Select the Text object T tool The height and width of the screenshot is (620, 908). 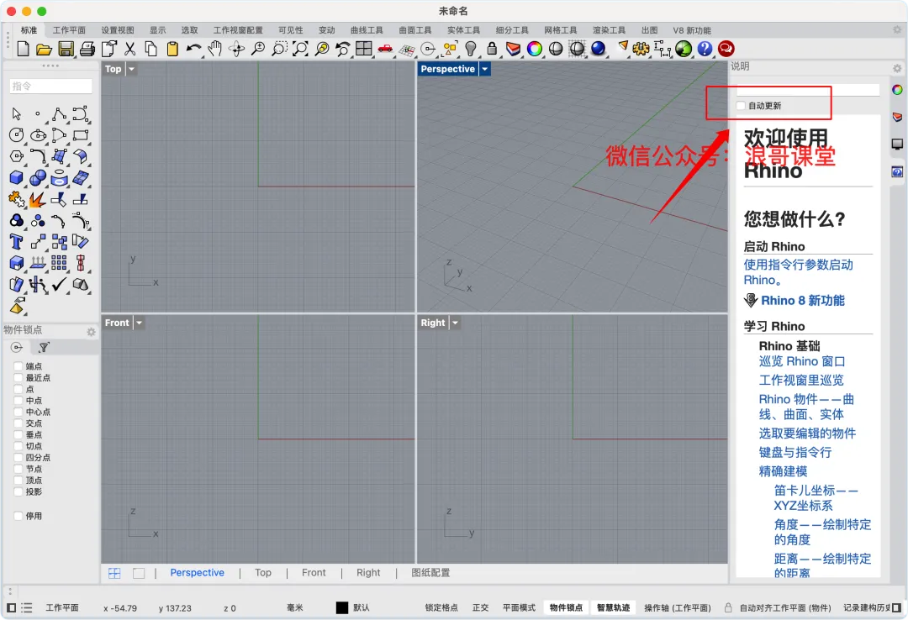pos(16,241)
